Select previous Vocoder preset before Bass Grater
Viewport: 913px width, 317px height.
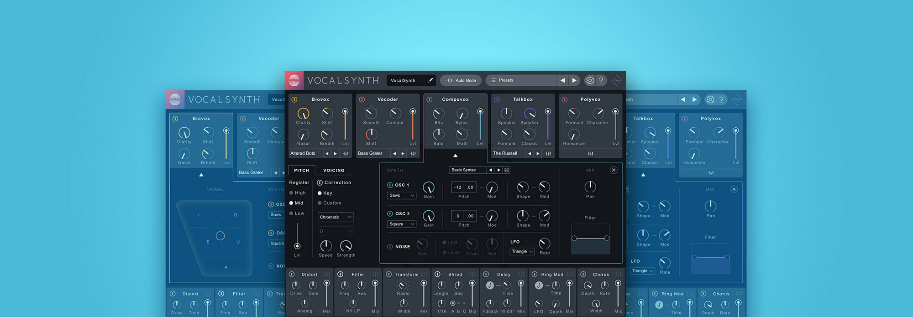[394, 154]
